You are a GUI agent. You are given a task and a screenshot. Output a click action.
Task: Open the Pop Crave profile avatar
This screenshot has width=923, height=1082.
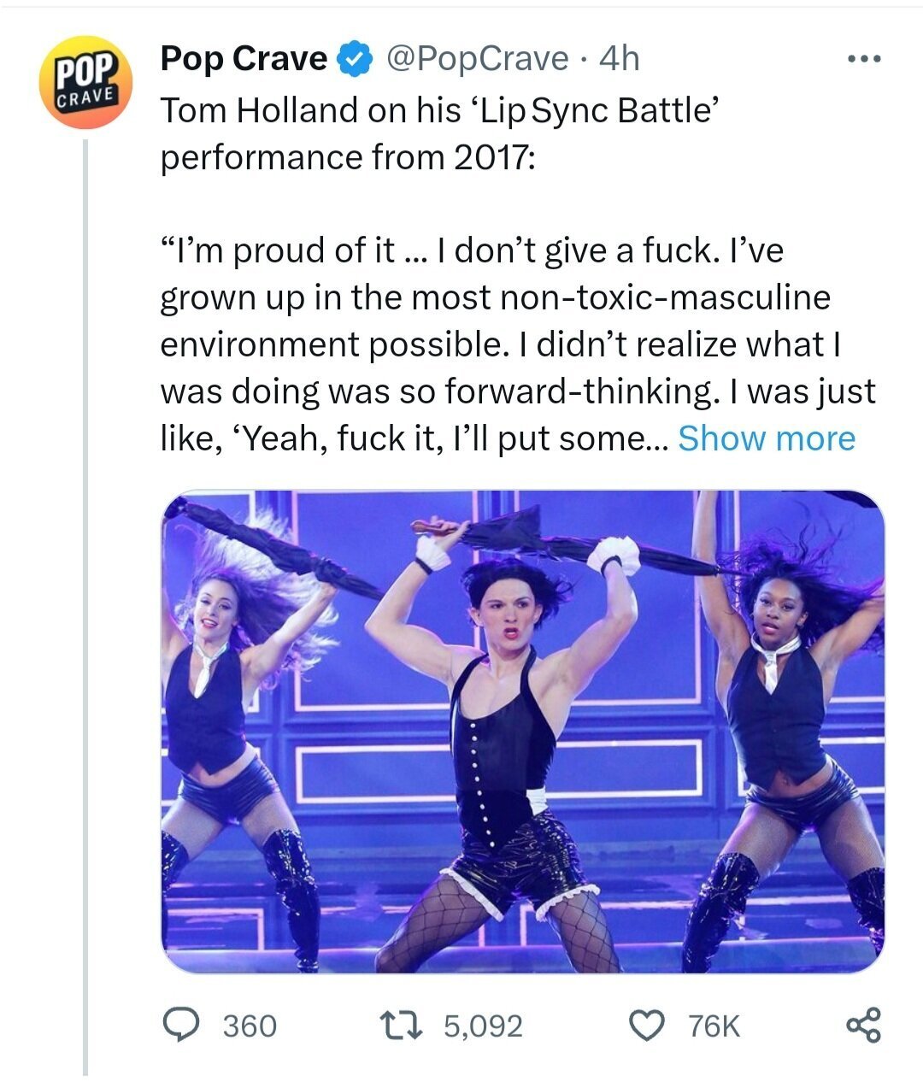tap(85, 82)
